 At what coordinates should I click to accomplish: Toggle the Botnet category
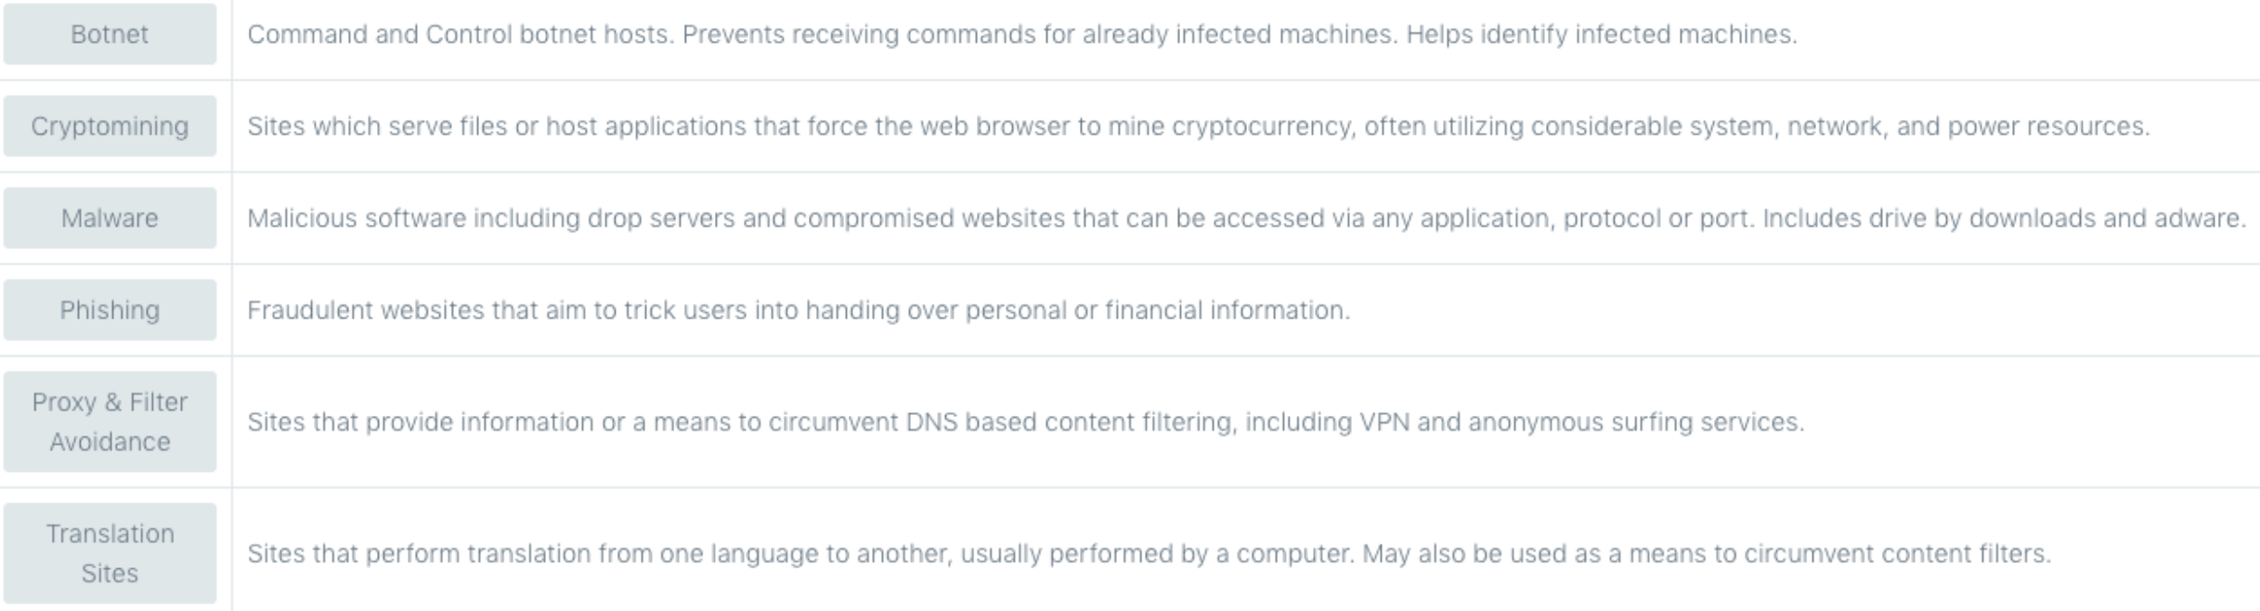point(110,34)
